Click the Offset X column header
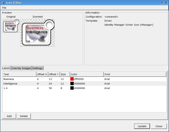169x132 pixels. (42, 74)
